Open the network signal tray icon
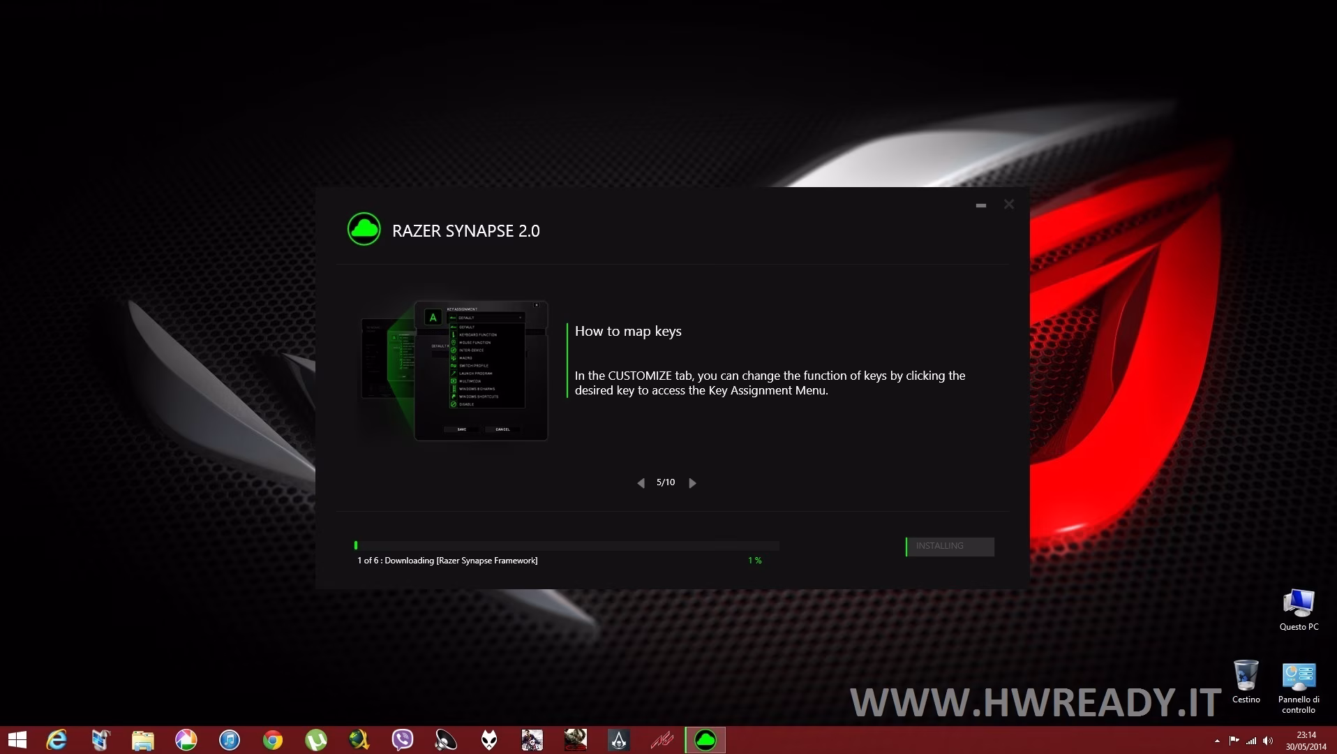 (1251, 741)
